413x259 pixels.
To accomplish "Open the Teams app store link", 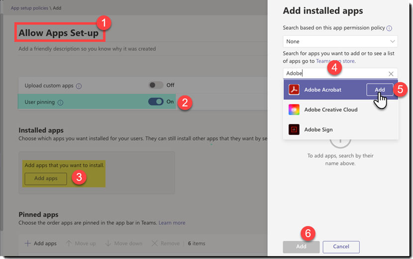I will click(x=335, y=61).
